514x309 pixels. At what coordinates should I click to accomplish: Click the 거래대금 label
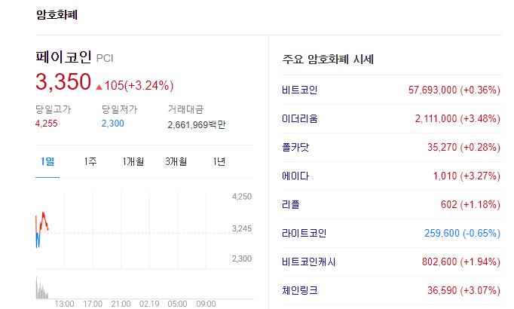click(x=185, y=109)
